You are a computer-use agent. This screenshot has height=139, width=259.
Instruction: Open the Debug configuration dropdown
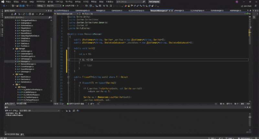tap(41, 5)
